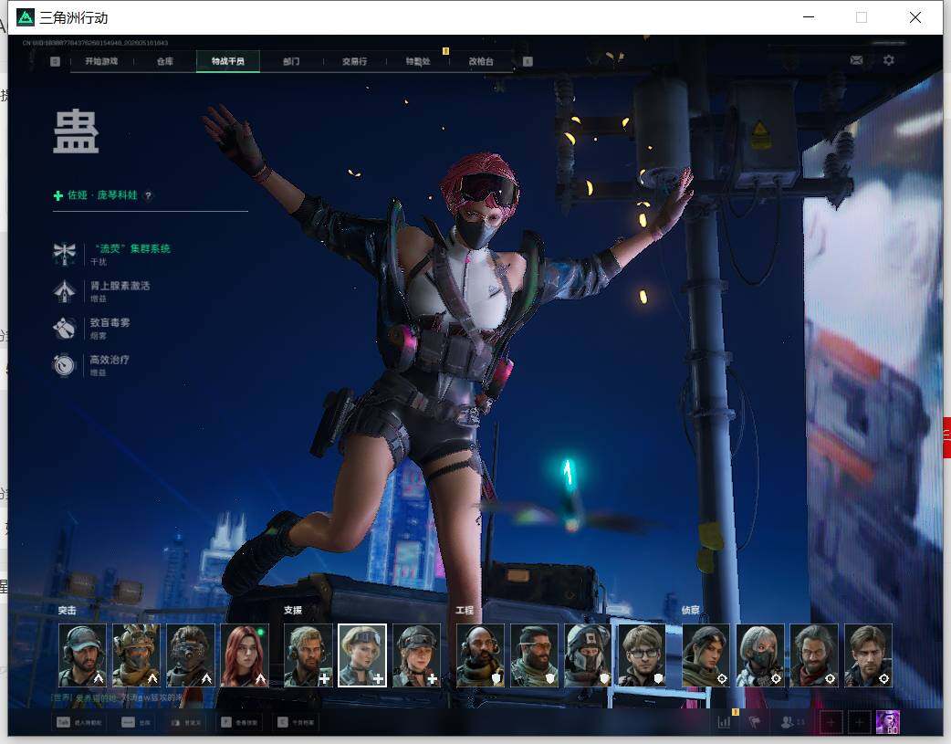Select the capped bearded 突击 operator portrait
Viewport: 951px width, 744px height.
coord(82,655)
